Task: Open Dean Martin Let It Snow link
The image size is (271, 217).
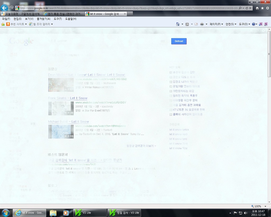Action: 87,75
